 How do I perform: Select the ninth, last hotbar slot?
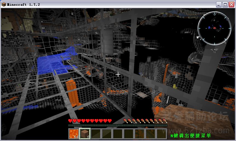pos(162,134)
